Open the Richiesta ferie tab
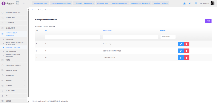 tap(103, 3)
